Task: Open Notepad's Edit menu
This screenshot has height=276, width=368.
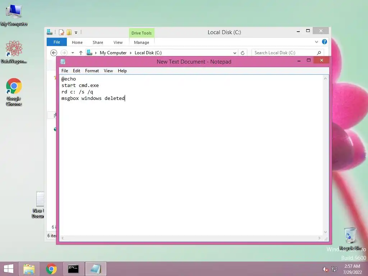Action: [x=77, y=71]
